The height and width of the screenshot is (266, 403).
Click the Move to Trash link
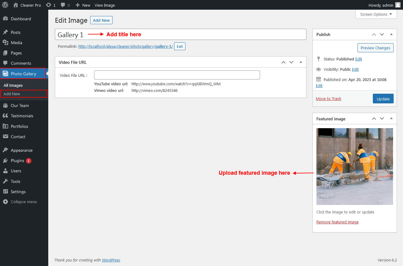click(x=328, y=99)
